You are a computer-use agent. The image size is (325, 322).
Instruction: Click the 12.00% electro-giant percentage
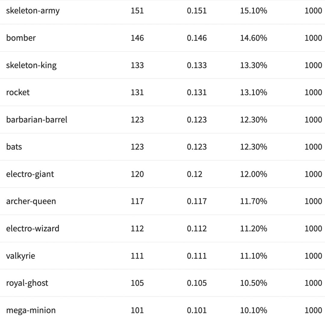[x=253, y=174]
